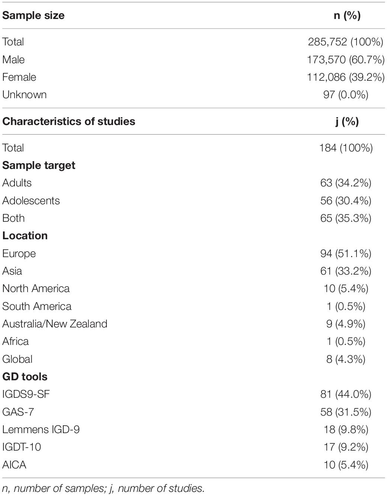Click the Unknown value 97 (0.0%)
The image size is (387, 496).
346,95
